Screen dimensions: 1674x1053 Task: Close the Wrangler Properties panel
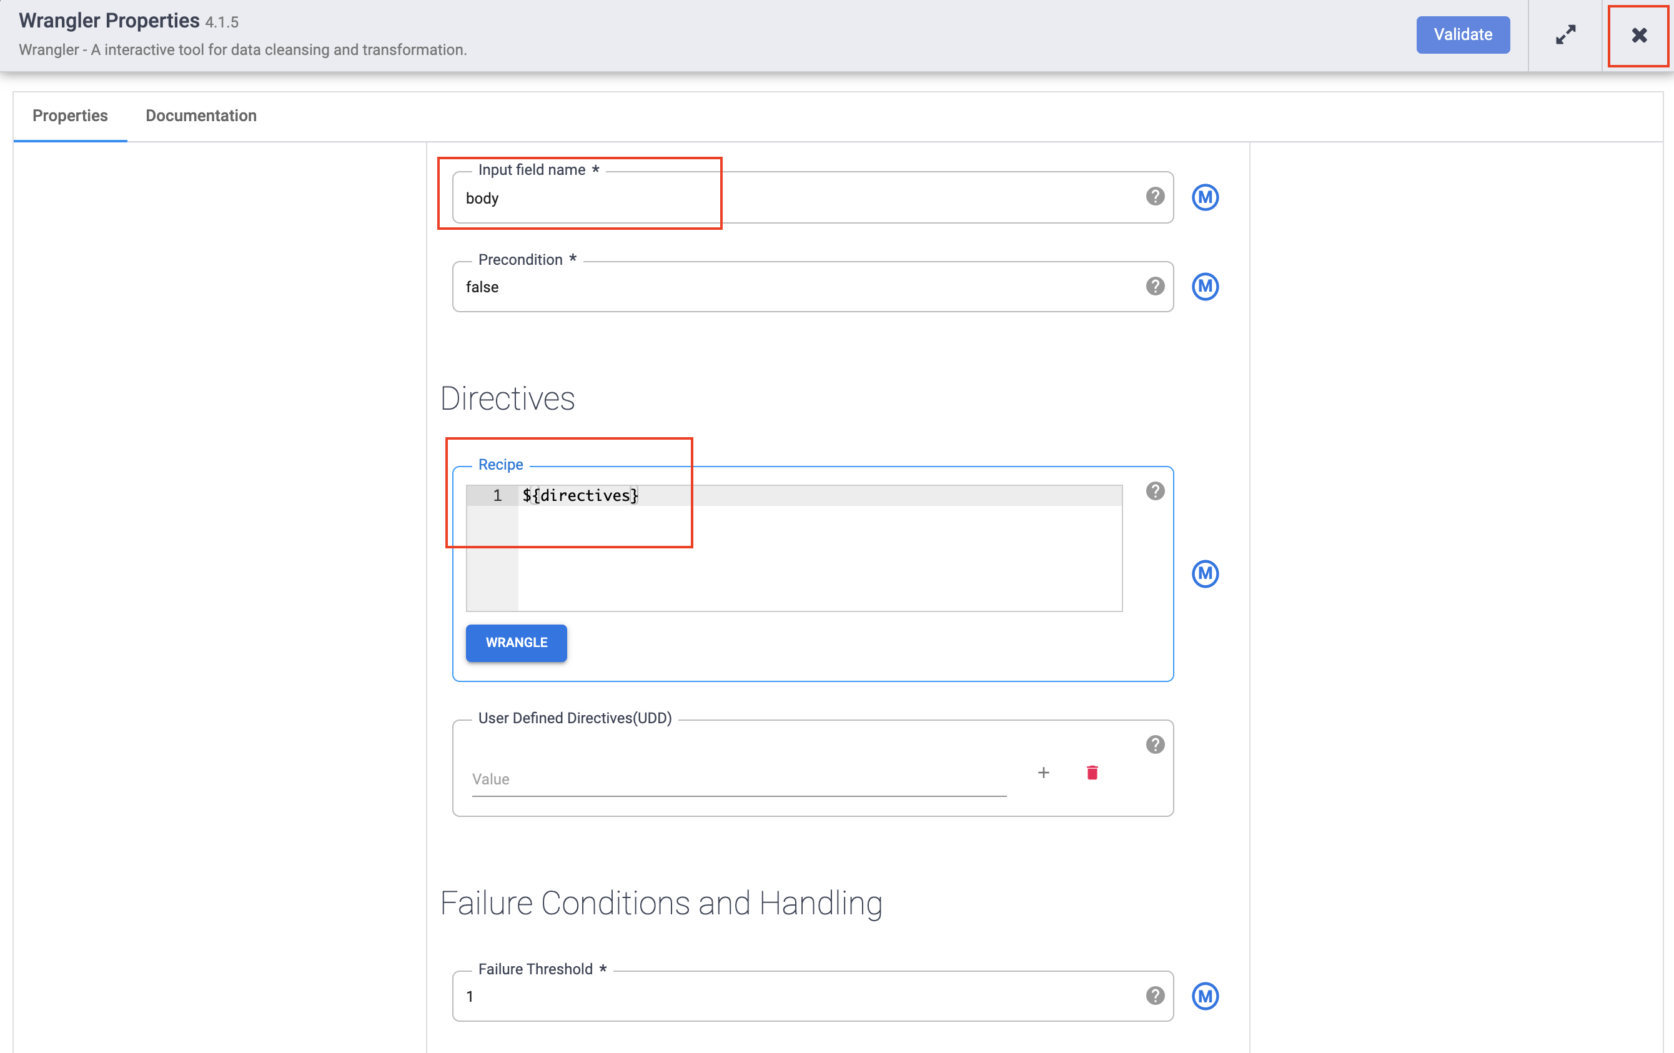click(x=1638, y=35)
